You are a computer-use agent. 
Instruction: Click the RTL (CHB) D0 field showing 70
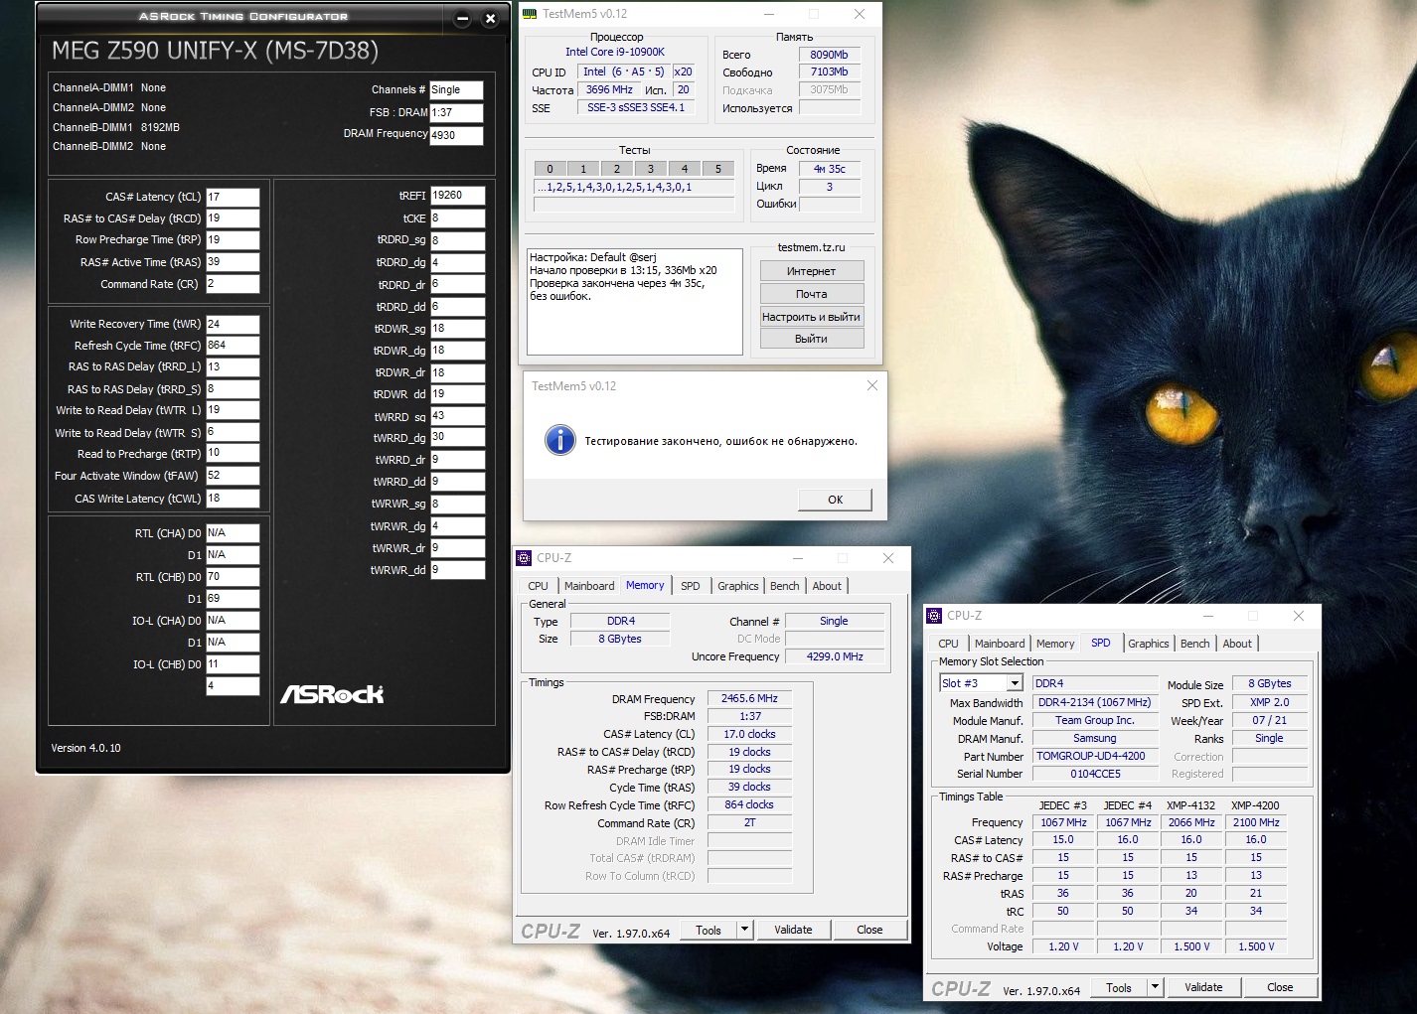(x=233, y=577)
